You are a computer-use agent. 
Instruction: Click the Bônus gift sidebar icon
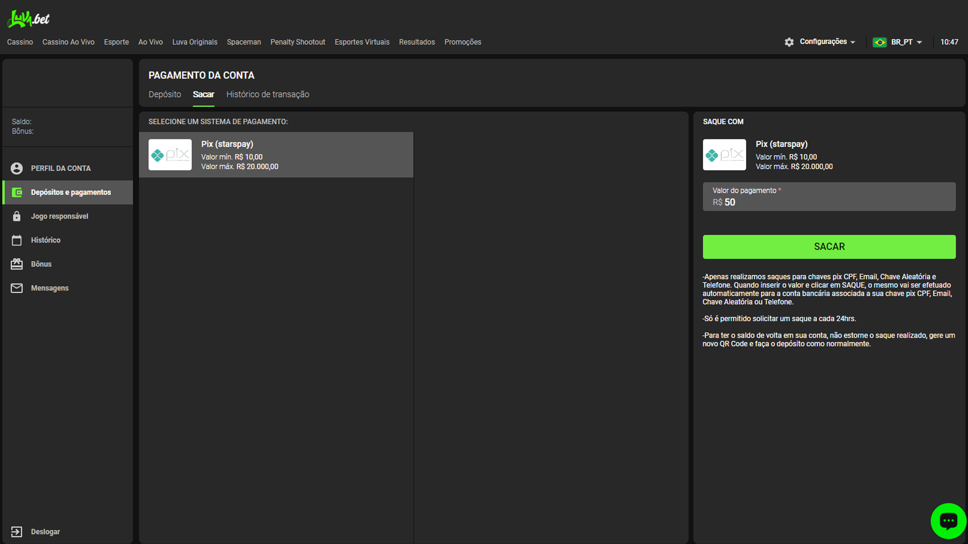[18, 264]
